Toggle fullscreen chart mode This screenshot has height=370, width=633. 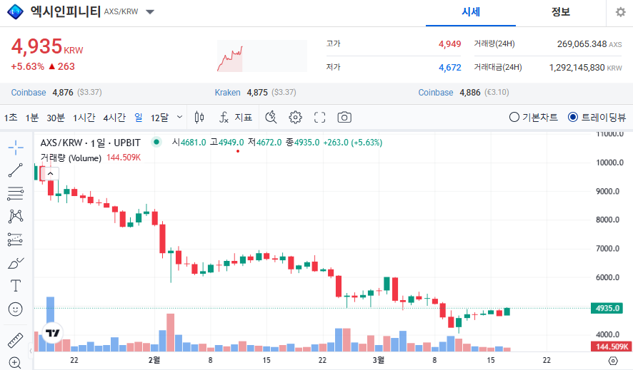pyautogui.click(x=320, y=117)
